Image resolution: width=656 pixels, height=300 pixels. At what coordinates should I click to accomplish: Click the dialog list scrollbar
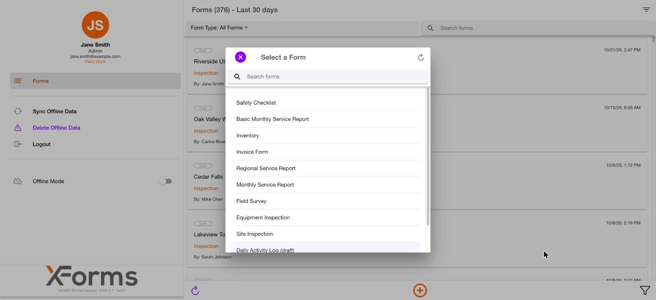pos(428,156)
